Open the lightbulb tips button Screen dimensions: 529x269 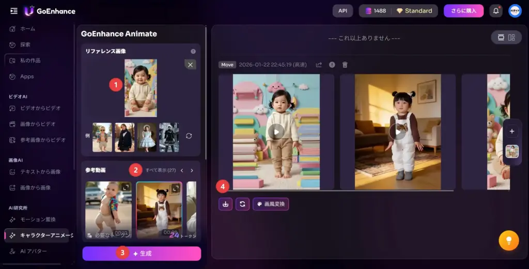tap(509, 241)
